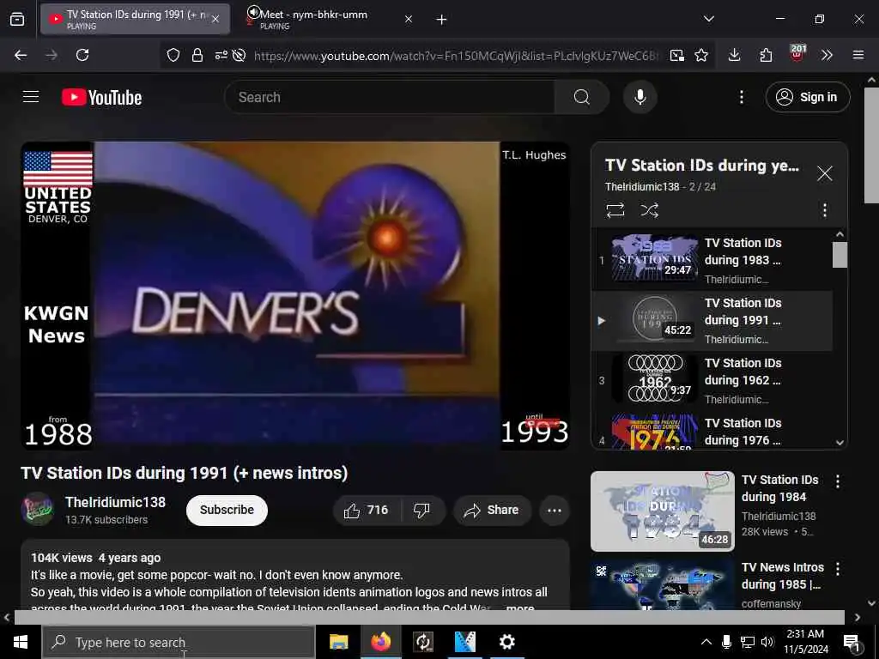Select TV Station IDs during 1991 browser tab

point(135,19)
